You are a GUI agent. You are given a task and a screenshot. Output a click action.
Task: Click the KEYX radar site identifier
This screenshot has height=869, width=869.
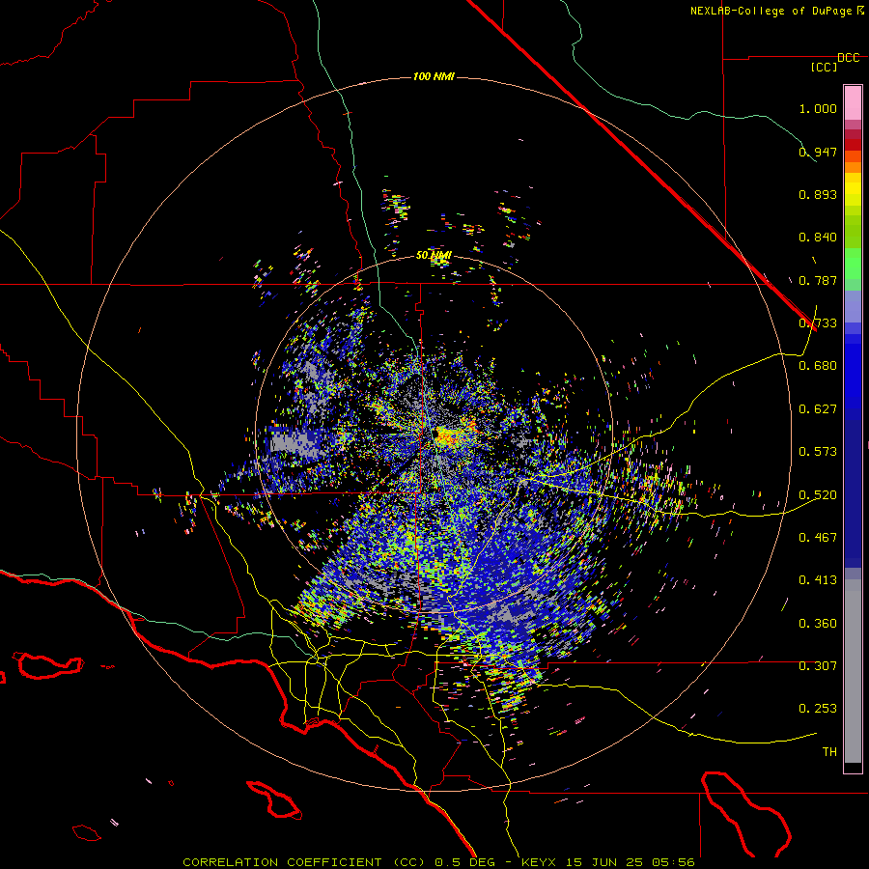[x=541, y=862]
